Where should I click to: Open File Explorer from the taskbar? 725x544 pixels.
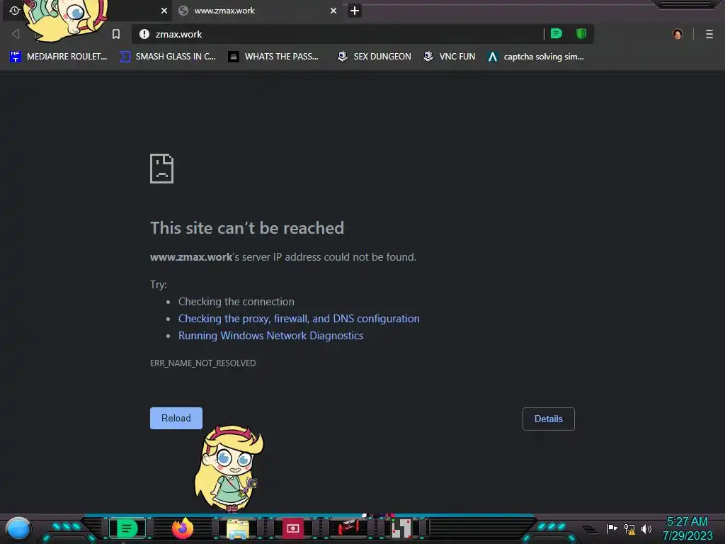point(238,529)
